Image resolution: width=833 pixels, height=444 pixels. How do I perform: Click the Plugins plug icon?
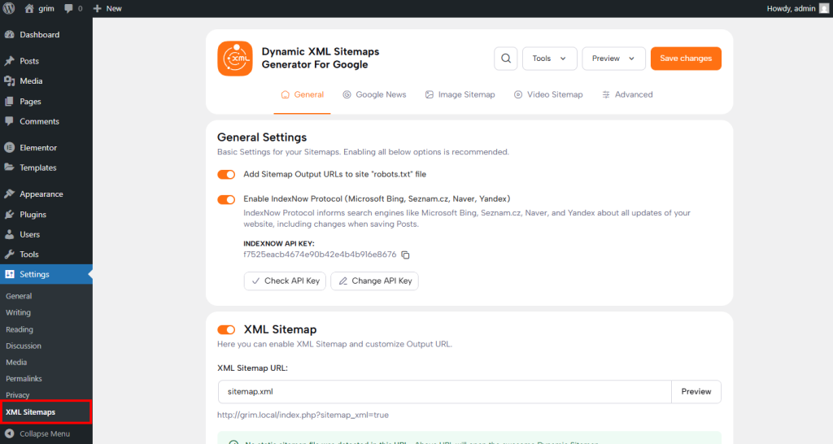(x=10, y=215)
